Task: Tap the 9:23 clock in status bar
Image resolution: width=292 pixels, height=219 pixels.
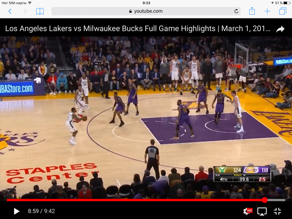Action: click(x=146, y=3)
